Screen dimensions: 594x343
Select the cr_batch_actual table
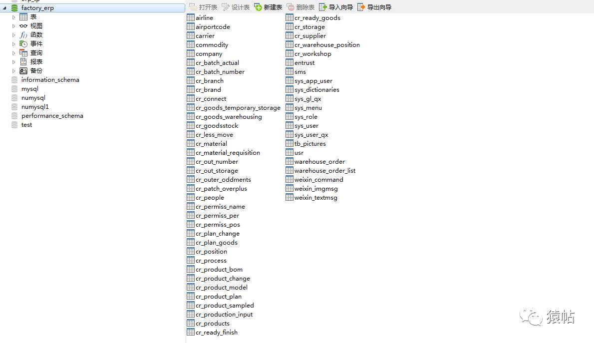coord(217,63)
